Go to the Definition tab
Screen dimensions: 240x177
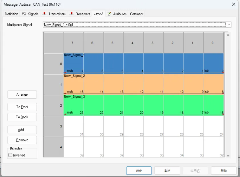11,14
